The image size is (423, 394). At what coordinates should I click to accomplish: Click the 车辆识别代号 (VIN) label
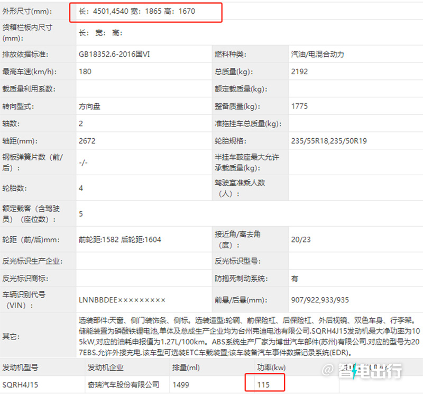coord(24,300)
